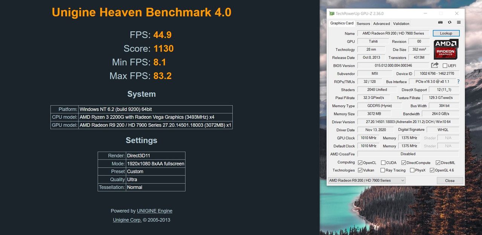The image size is (482, 235).
Task: Click the GPU-Z refresh icon
Action: coord(450,23)
